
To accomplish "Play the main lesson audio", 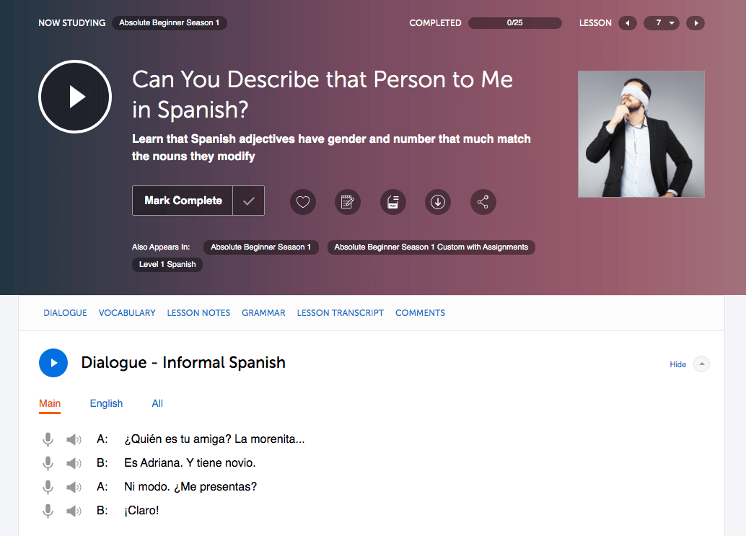I will coord(75,97).
